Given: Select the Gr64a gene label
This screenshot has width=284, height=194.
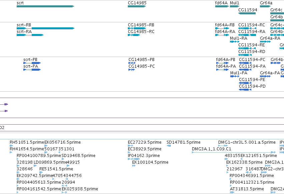Looking at the screenshot, I should (x=266, y=3).
